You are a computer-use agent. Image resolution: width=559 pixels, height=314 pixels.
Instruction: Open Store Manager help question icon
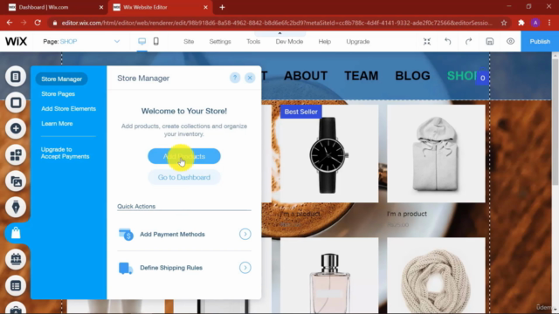pyautogui.click(x=235, y=78)
